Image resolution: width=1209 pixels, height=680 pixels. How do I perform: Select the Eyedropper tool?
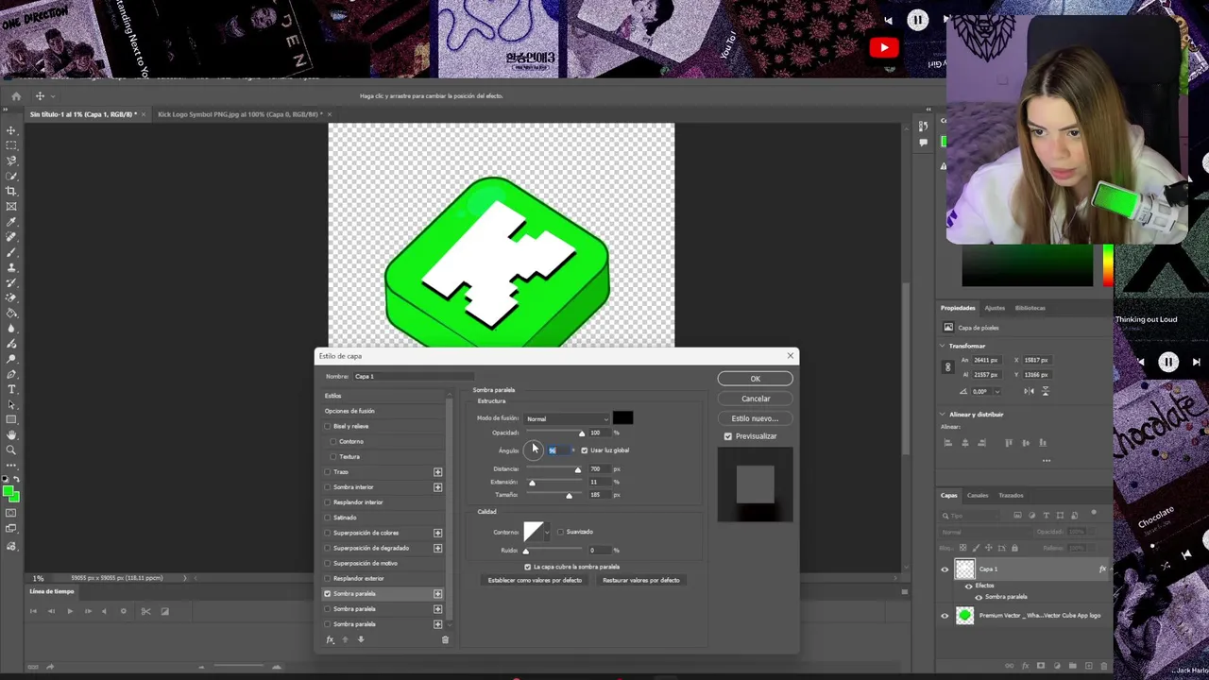(x=11, y=222)
